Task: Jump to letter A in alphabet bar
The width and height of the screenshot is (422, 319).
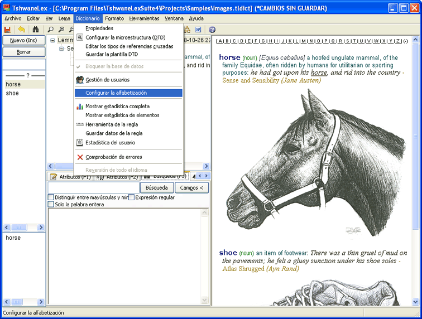Action: [220, 41]
